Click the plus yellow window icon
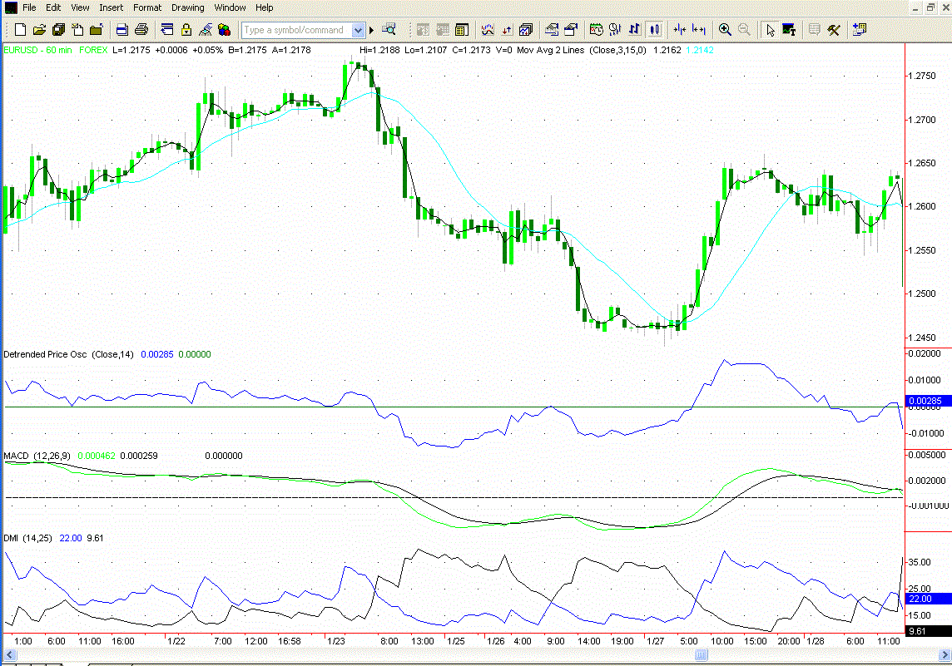This screenshot has width=952, height=666. 860,29
